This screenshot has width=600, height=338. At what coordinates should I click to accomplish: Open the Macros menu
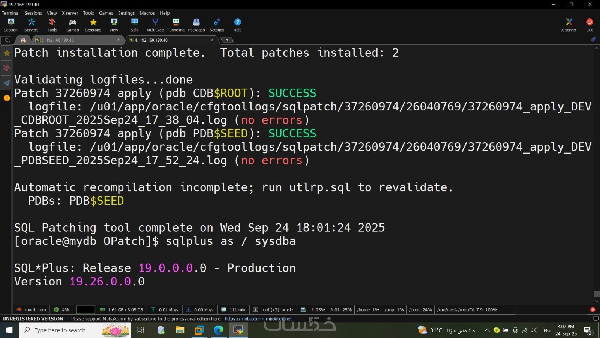tap(147, 13)
